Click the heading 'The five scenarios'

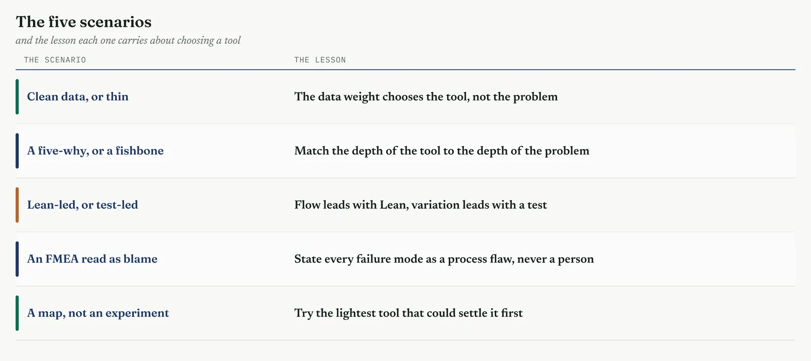[84, 22]
